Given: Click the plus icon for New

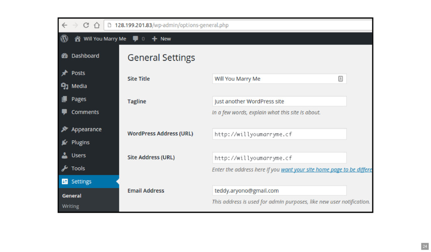Looking at the screenshot, I should pos(154,39).
